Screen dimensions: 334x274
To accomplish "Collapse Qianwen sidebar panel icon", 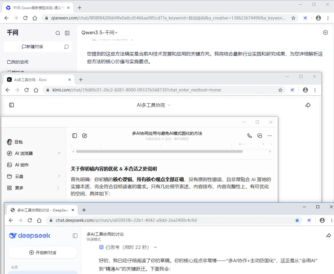I will coord(67,33).
